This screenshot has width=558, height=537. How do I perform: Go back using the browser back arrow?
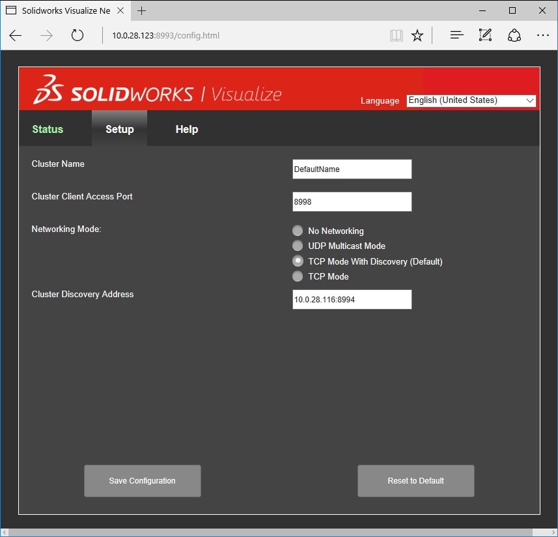(16, 36)
